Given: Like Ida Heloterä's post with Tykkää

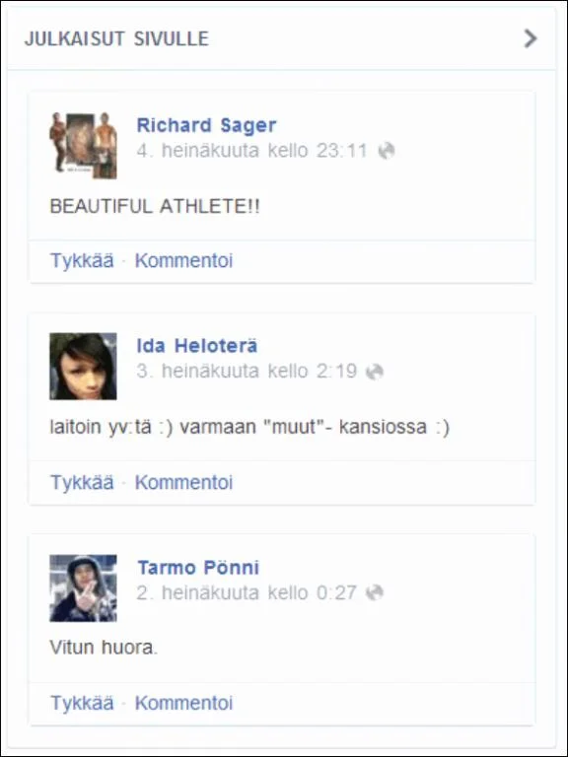Looking at the screenshot, I should coord(82,482).
